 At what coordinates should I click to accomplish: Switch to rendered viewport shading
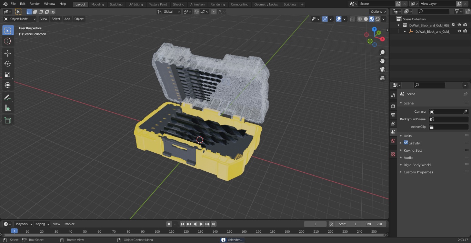point(378,19)
